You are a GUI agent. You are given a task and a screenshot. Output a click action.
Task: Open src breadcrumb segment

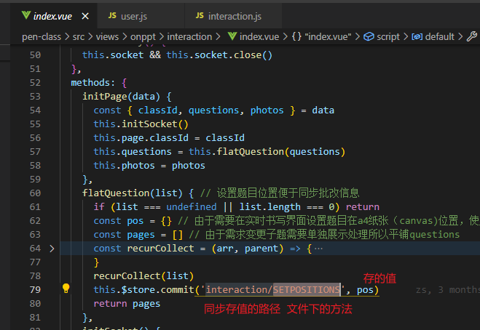click(79, 37)
